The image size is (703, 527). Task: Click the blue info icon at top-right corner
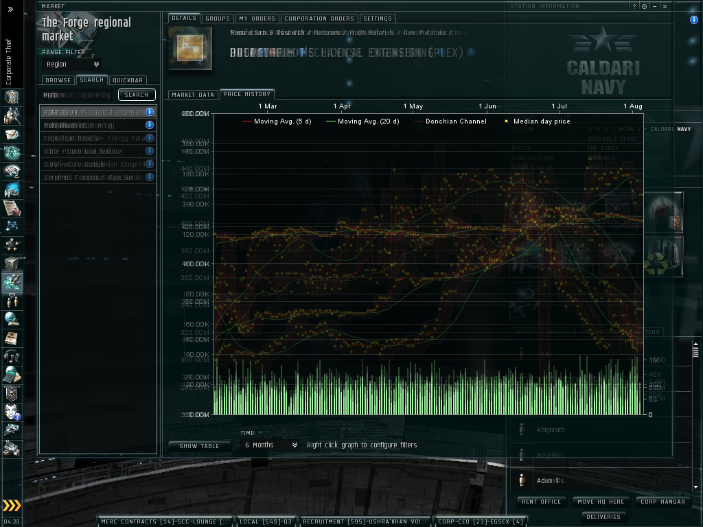coord(693,20)
